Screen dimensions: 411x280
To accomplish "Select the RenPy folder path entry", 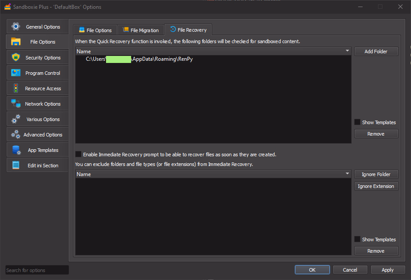I will coord(139,59).
